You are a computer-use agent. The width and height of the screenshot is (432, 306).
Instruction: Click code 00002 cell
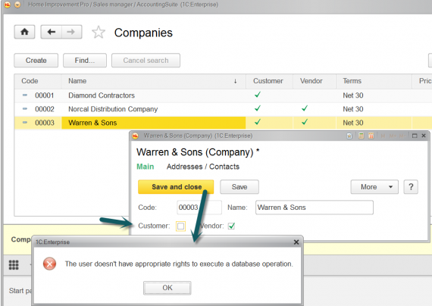(45, 109)
